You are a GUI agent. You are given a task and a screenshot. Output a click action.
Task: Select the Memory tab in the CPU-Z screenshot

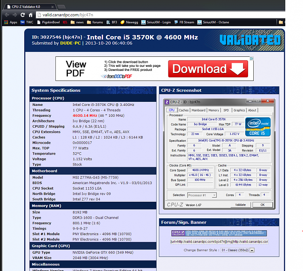click(214, 110)
